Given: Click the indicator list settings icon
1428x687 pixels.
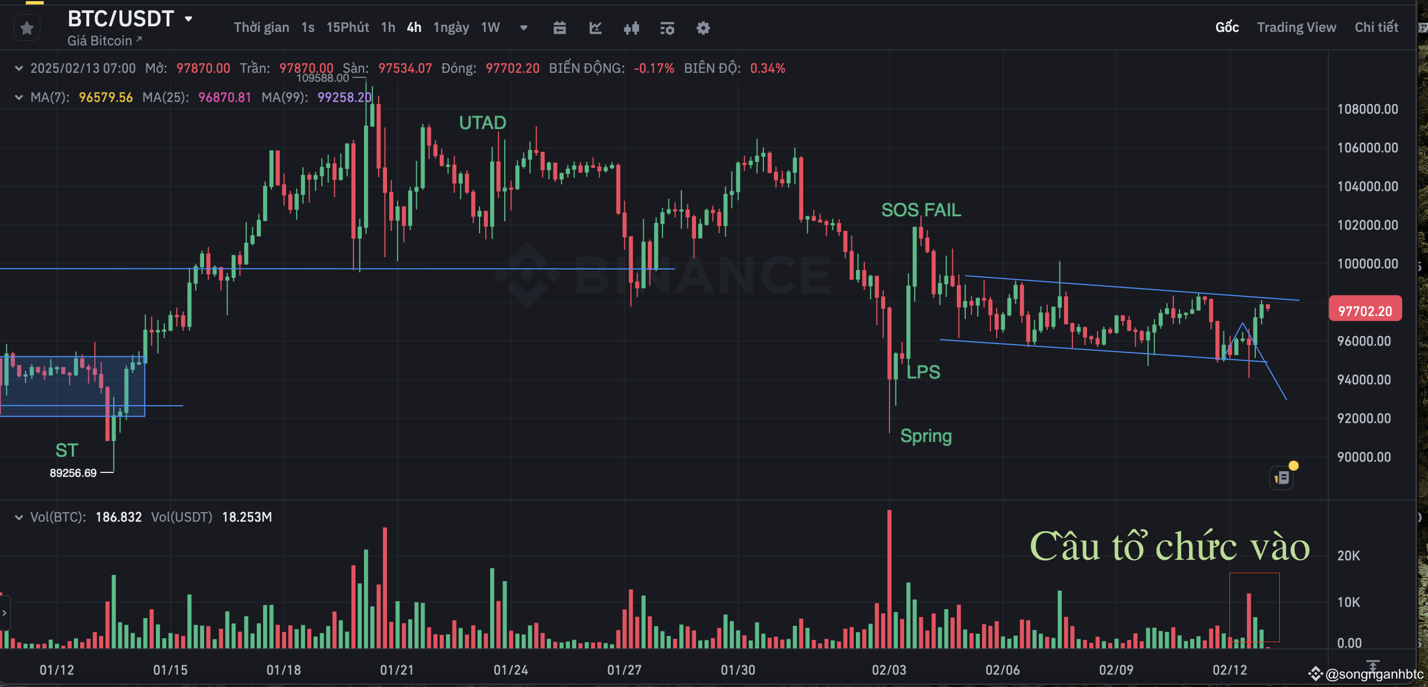Looking at the screenshot, I should click(x=667, y=27).
